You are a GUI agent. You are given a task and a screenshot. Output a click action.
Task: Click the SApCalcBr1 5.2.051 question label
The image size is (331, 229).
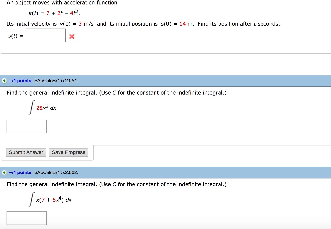[x=56, y=81]
